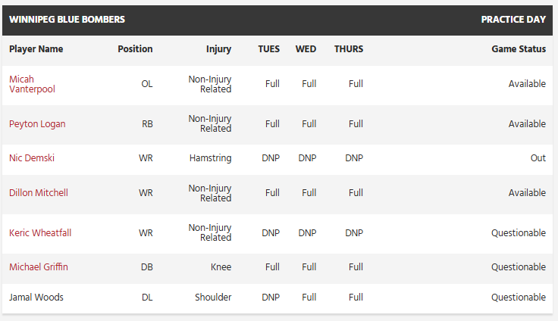
Task: Click the Nic Demski name link
Action: click(x=32, y=158)
